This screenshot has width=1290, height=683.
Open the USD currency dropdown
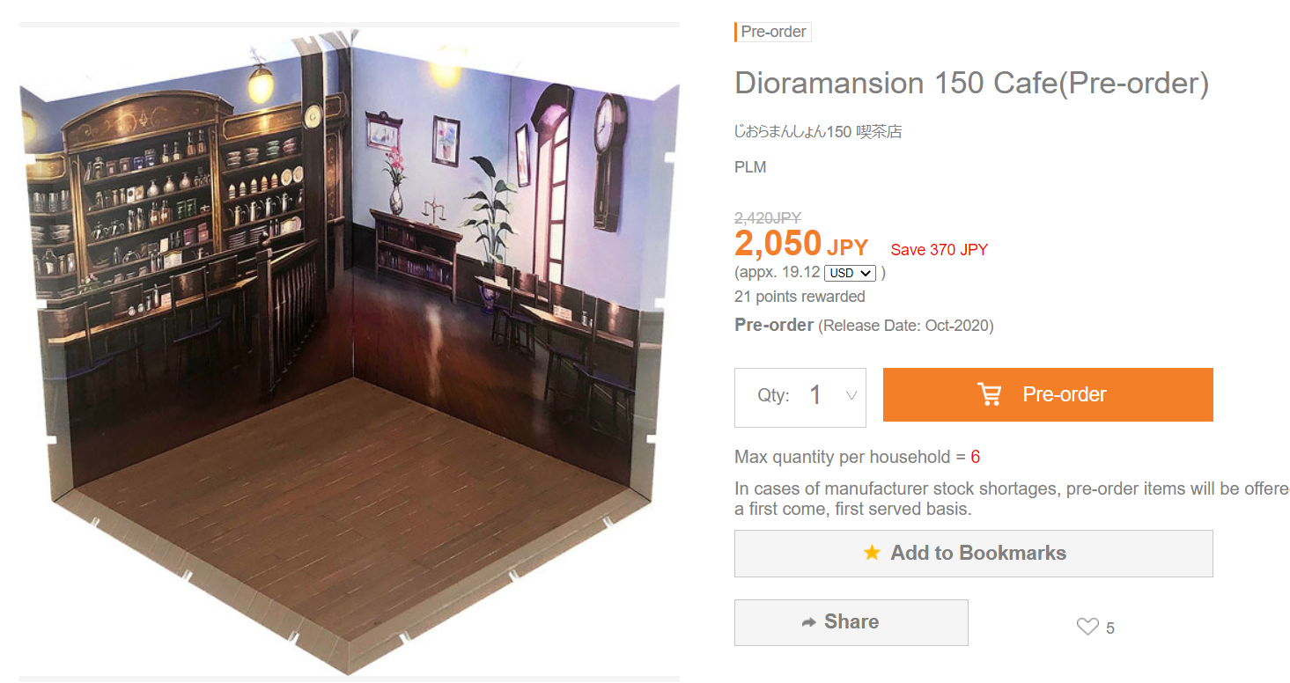850,273
